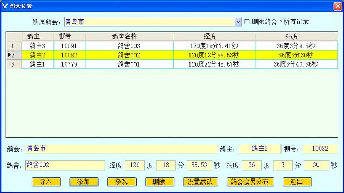Click longitude cell 120度22分48.57秒
Image resolution: width=344 pixels, height=193 pixels.
point(214,65)
